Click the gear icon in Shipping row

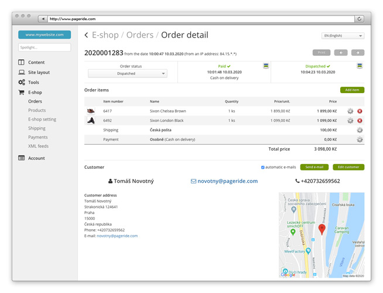tap(360, 130)
